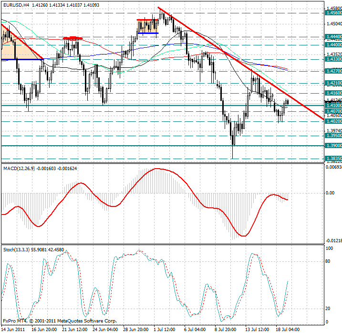Select the red ellipse marker near 1.4440
The image size is (342, 333).
coord(73,38)
